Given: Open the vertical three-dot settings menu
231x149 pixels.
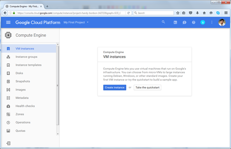Looking at the screenshot, I should click(212, 22).
